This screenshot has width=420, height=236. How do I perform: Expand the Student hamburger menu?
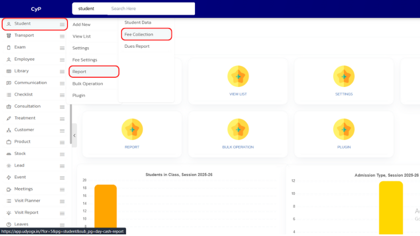pyautogui.click(x=62, y=24)
